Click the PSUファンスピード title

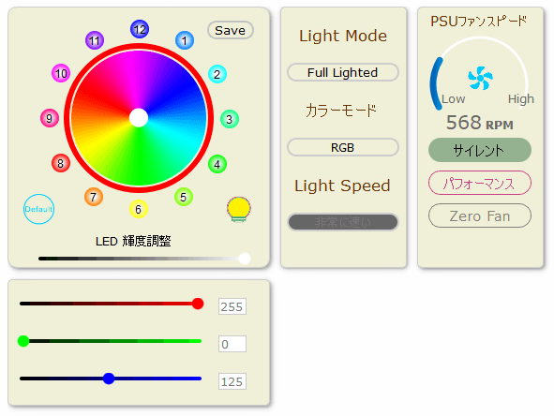pyautogui.click(x=479, y=22)
